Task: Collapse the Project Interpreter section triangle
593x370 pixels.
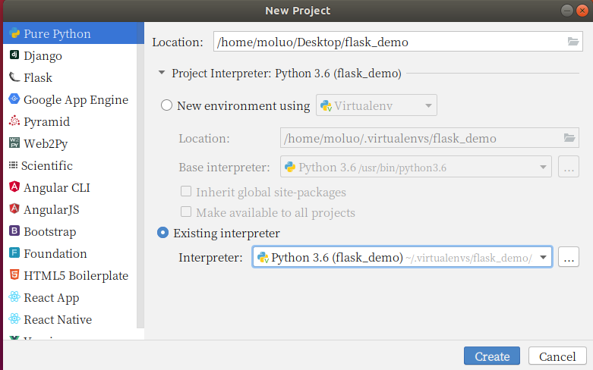Action: point(162,73)
